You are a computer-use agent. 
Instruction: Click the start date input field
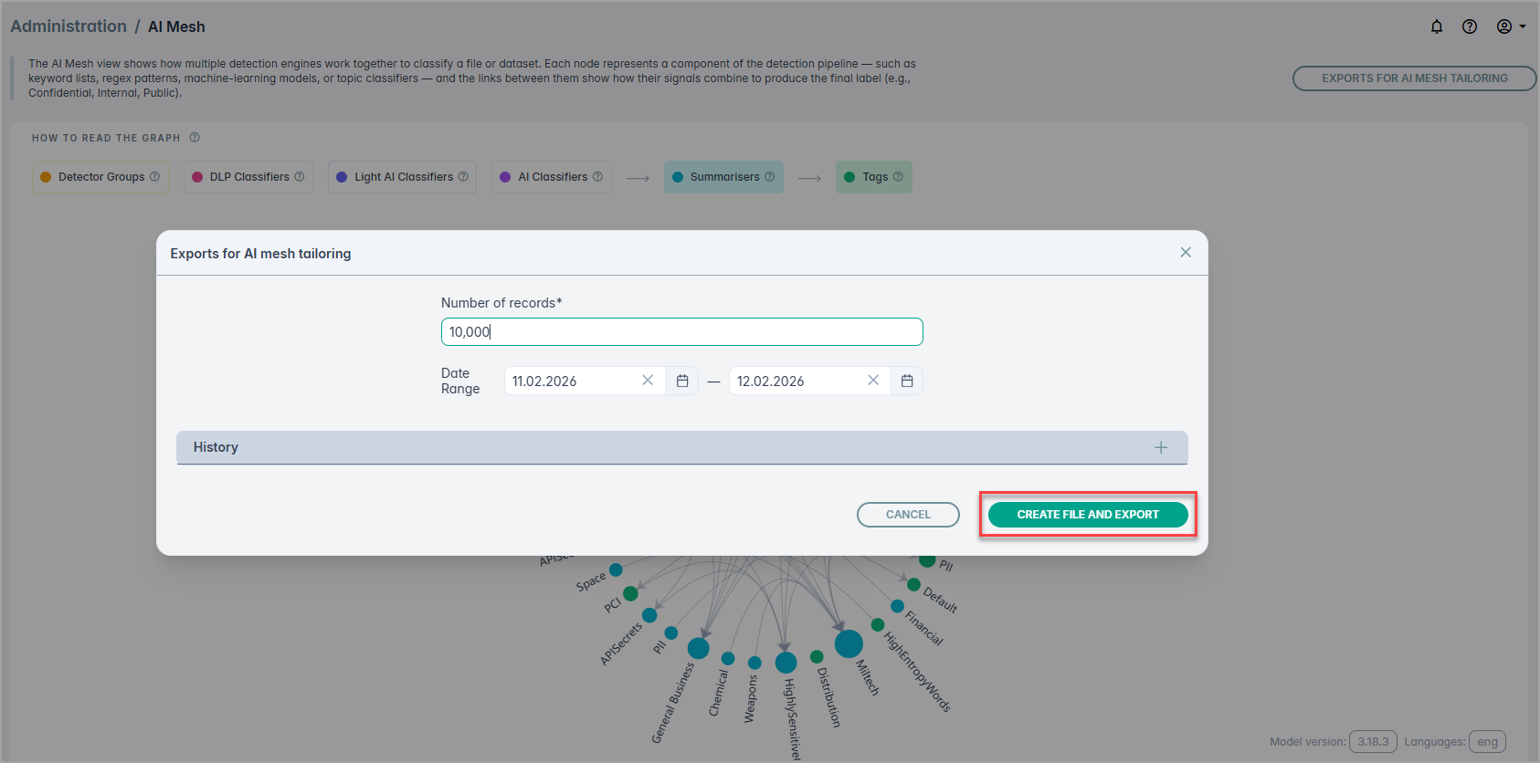point(571,381)
